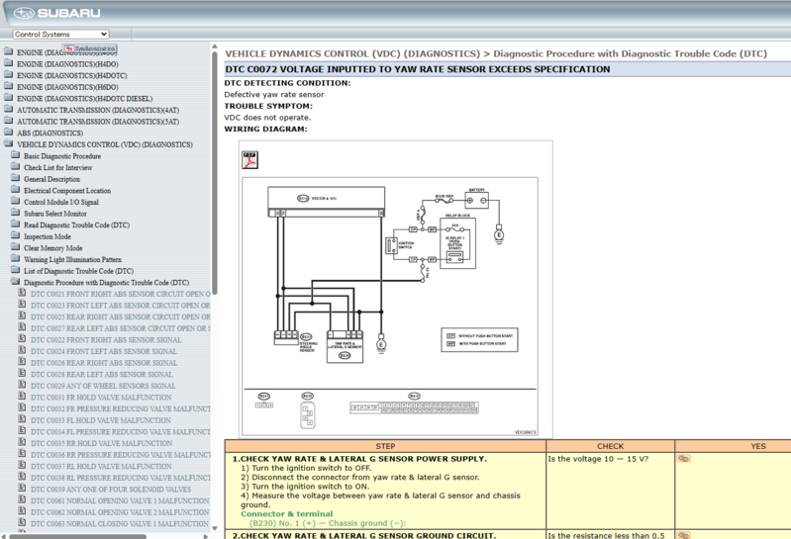Open Control Module I/O Signal
Screen dimensions: 791x539
pyautogui.click(x=61, y=203)
